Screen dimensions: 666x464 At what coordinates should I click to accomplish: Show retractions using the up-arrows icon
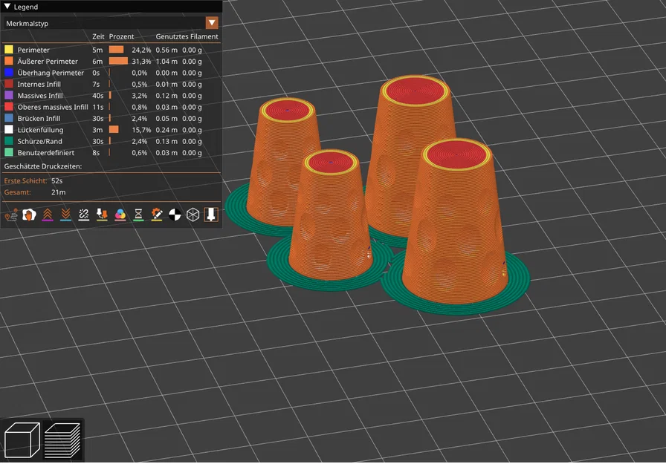tap(48, 215)
